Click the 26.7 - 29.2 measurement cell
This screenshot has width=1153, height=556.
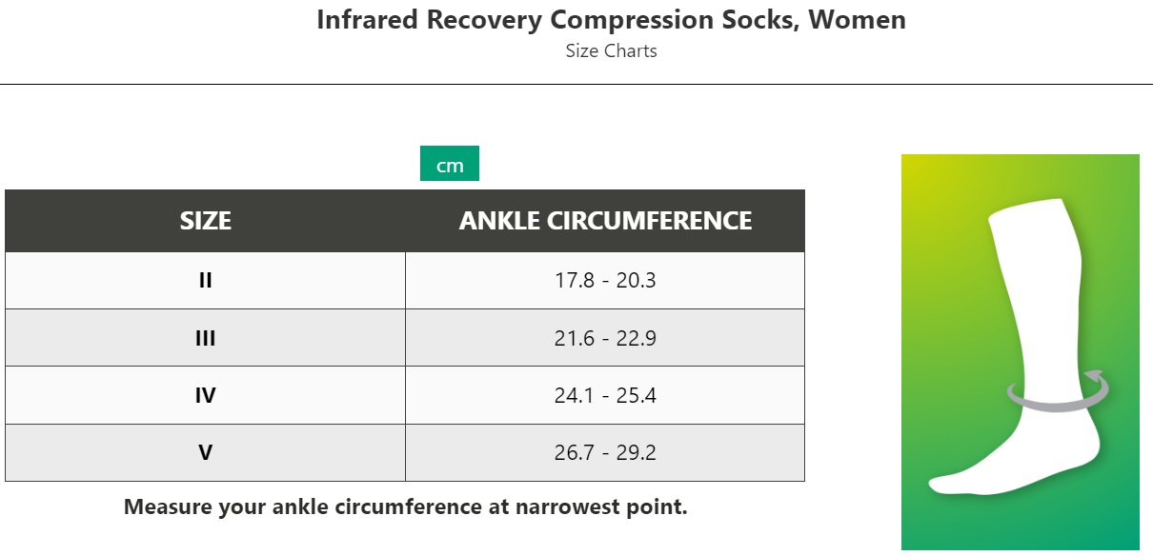pyautogui.click(x=605, y=452)
